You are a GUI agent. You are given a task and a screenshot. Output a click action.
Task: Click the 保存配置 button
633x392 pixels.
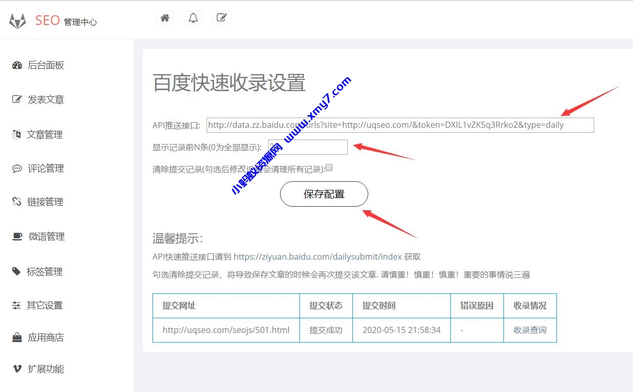[323, 194]
